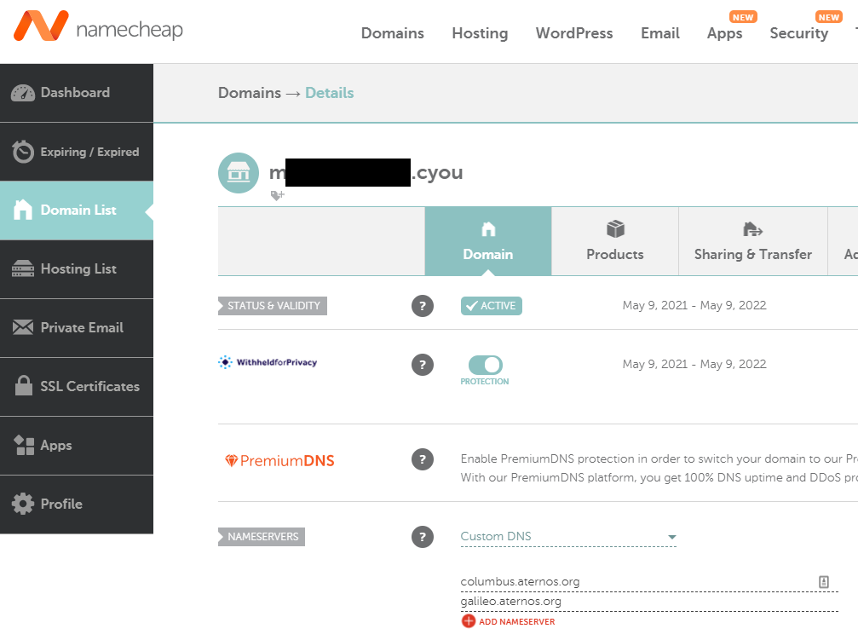This screenshot has height=640, width=858.
Task: Click the PROTECTION label under the switch
Action: point(485,382)
